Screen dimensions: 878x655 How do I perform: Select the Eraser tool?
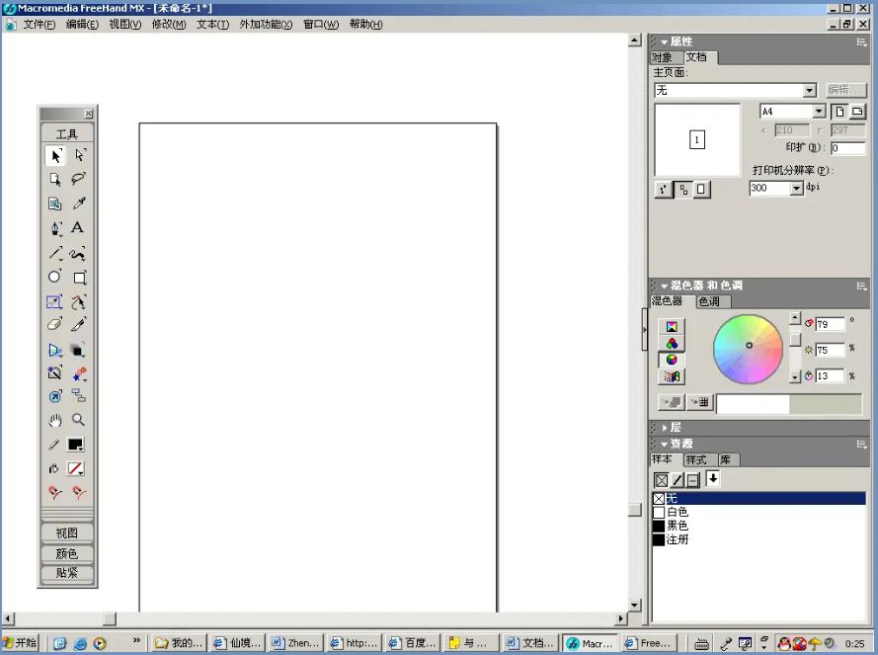pyautogui.click(x=55, y=324)
